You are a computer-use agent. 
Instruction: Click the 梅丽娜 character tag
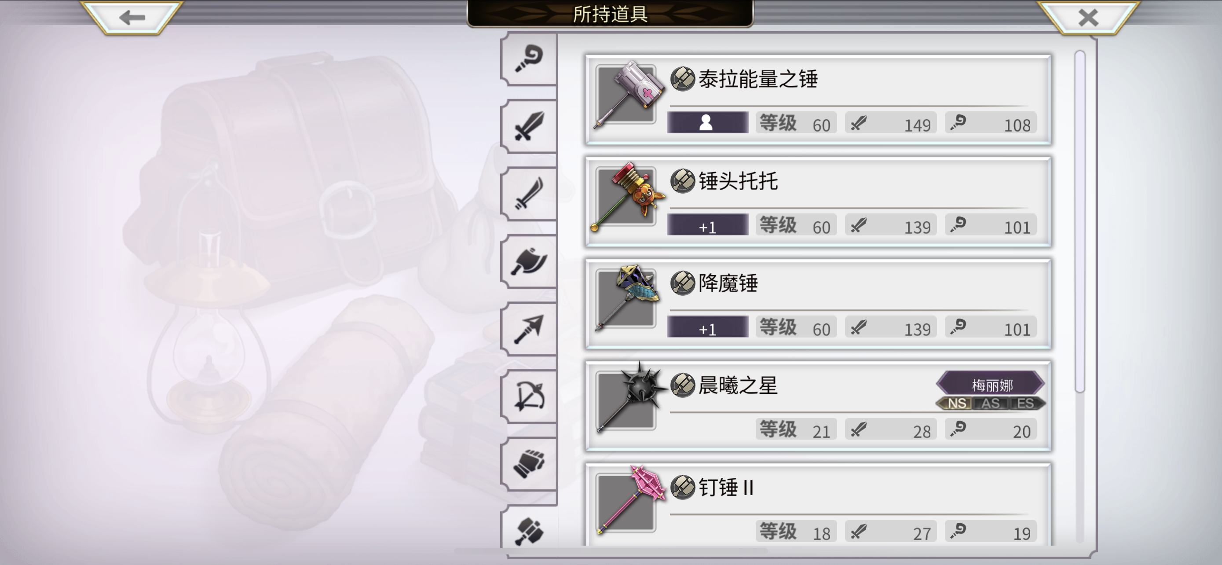point(991,384)
